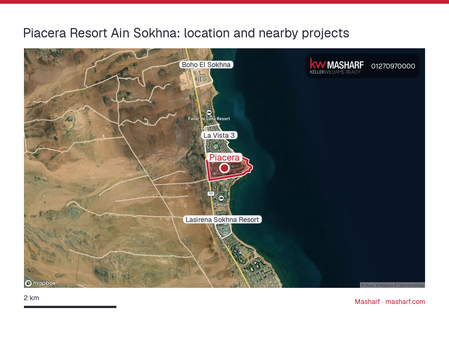Screen dimensions: 449x338
Task: Select the La Vista 3 label
Action: pos(219,135)
